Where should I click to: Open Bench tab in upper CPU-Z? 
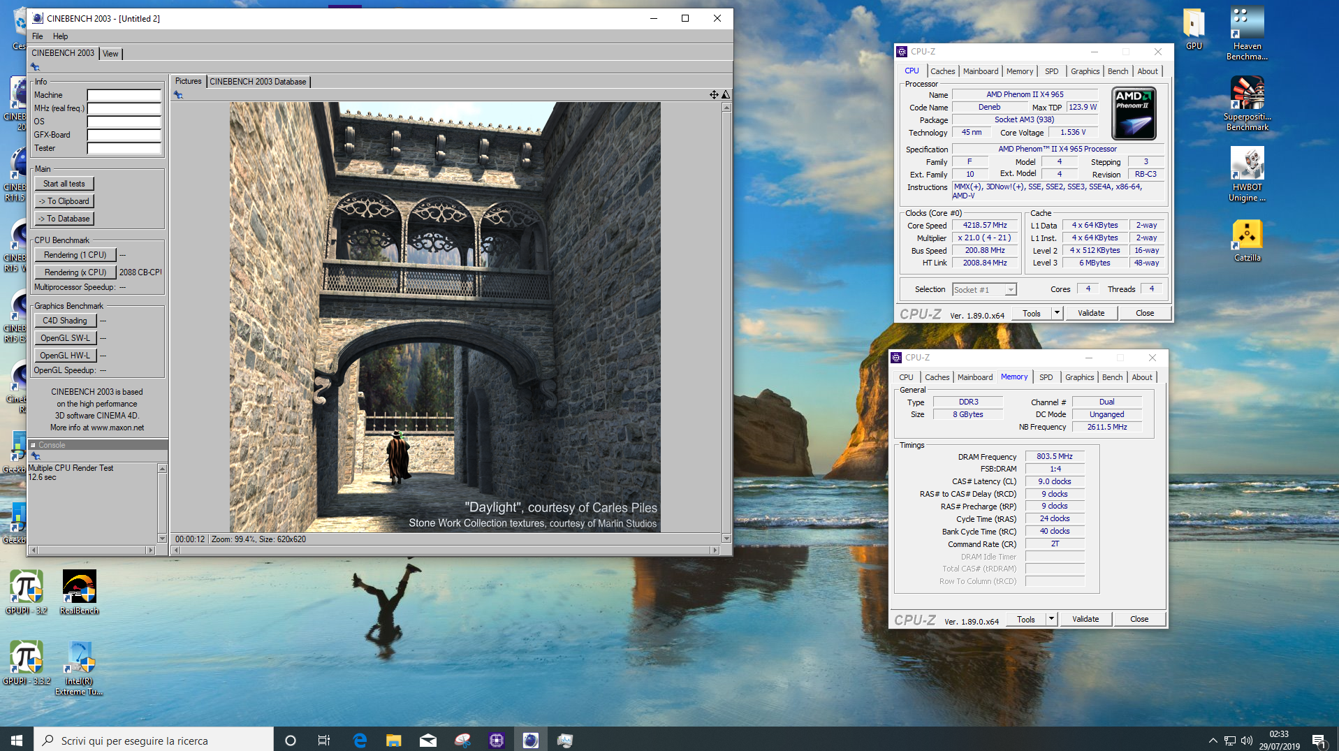coord(1118,71)
